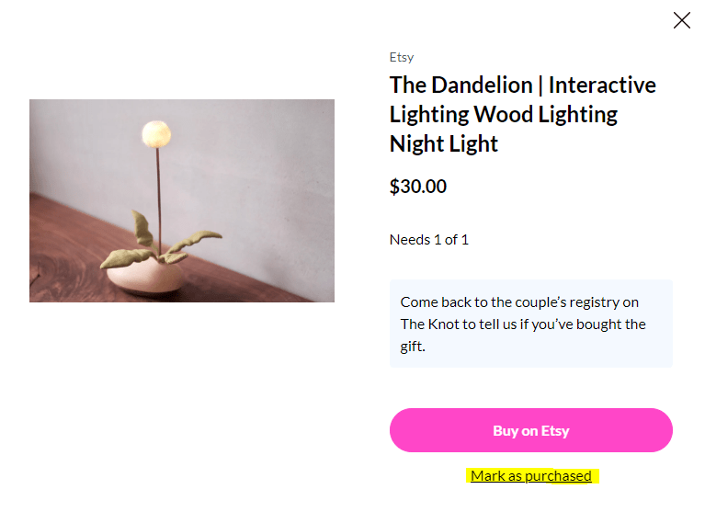Click the "Lighting Wood Lighting" title line
Screen dimensions: 705x512
pos(504,114)
